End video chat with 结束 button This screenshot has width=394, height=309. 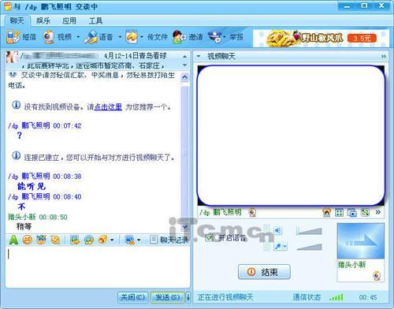264,272
